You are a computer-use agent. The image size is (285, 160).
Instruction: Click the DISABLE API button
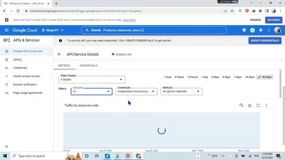pyautogui.click(x=122, y=54)
